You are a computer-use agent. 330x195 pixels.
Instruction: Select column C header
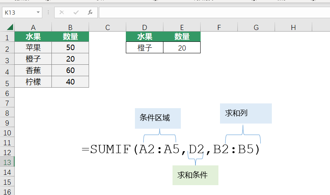point(108,27)
